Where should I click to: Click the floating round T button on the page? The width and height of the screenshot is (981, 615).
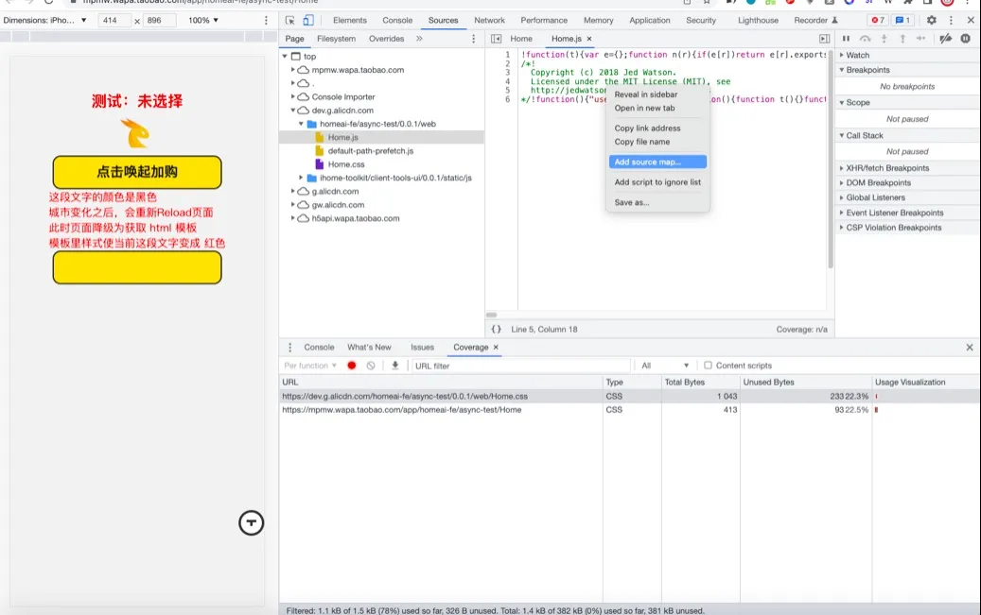pos(251,522)
